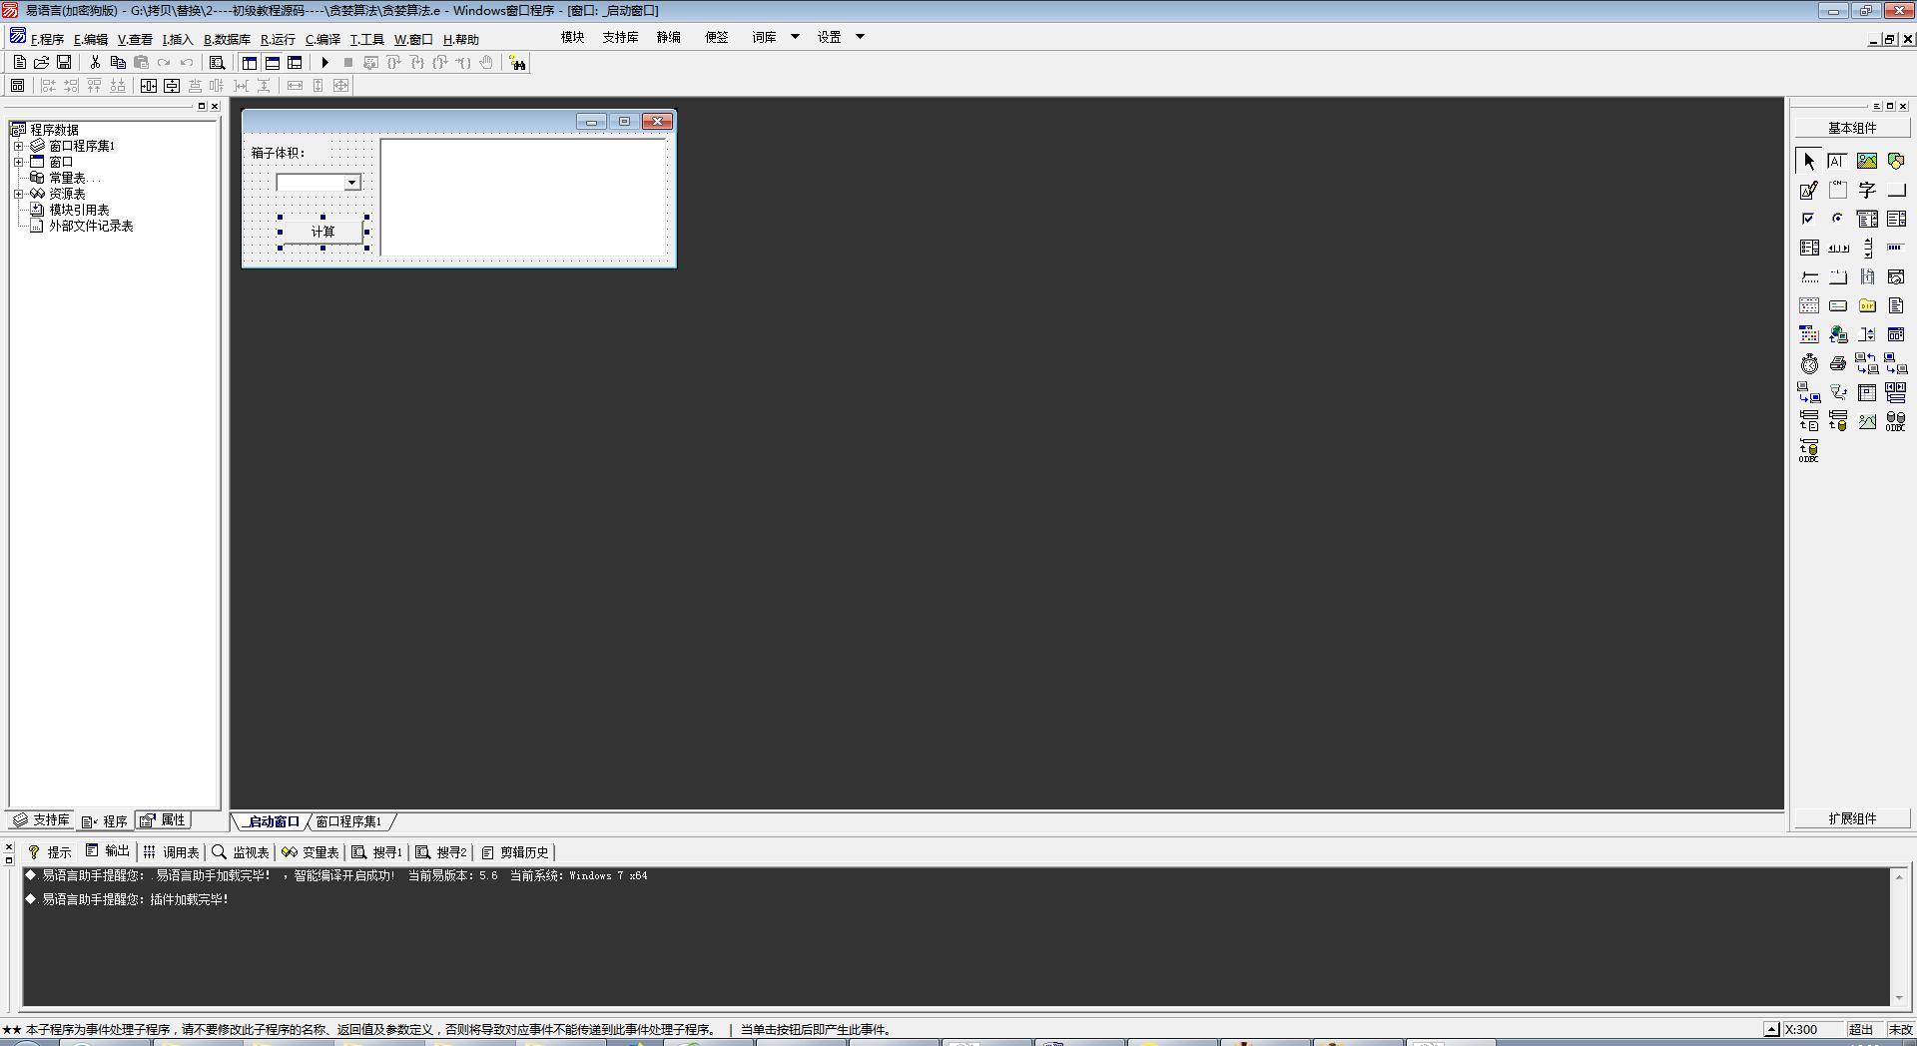Switch to the 窗口程序集1 tab
This screenshot has height=1046, width=1917.
coord(348,821)
